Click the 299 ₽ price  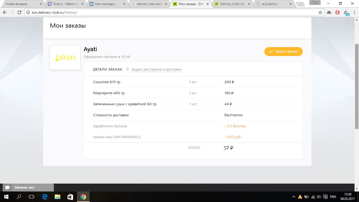[229, 82]
